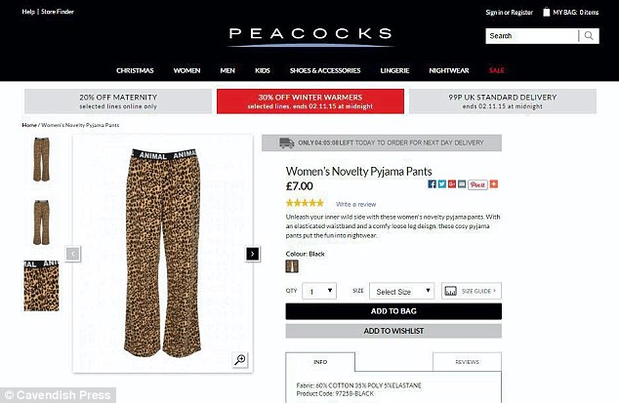Click Write a review link
The image size is (619, 403).
355,204
